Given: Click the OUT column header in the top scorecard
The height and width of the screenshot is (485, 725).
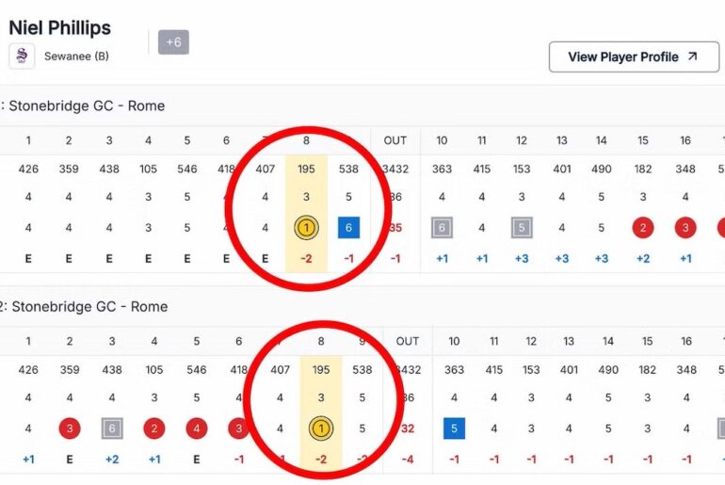Looking at the screenshot, I should pyautogui.click(x=395, y=140).
